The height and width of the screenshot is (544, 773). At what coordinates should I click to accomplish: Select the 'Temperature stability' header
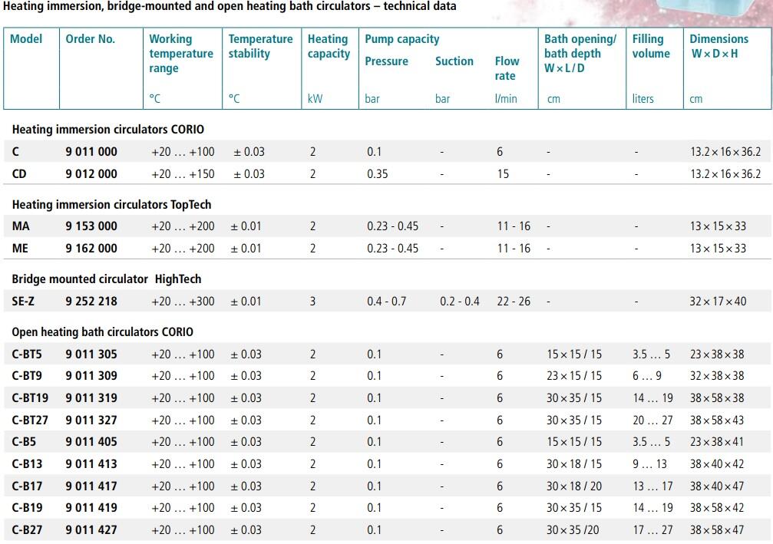click(260, 46)
